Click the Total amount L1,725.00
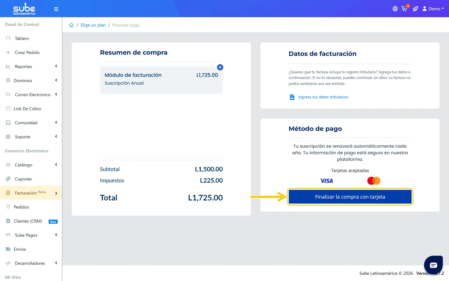This screenshot has height=281, width=449. pos(205,198)
